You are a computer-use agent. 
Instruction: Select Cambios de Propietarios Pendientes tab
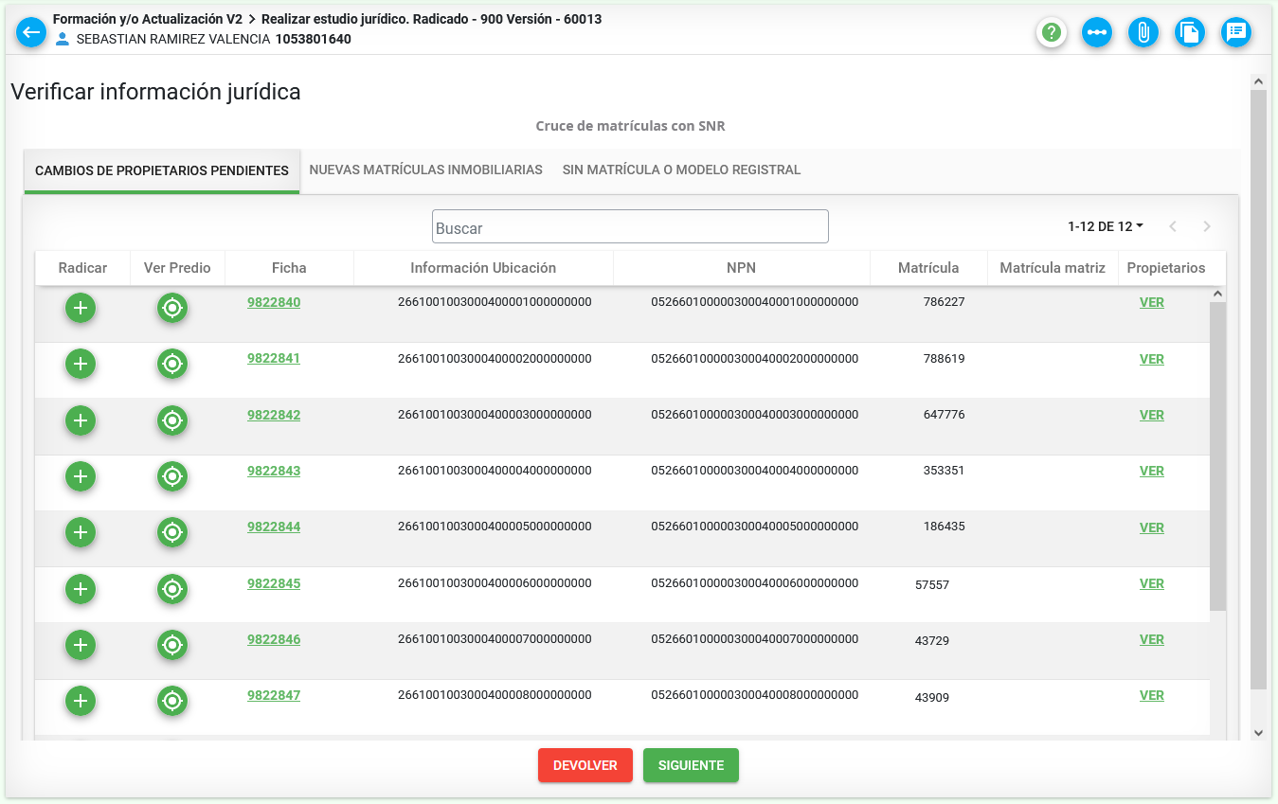(x=162, y=170)
